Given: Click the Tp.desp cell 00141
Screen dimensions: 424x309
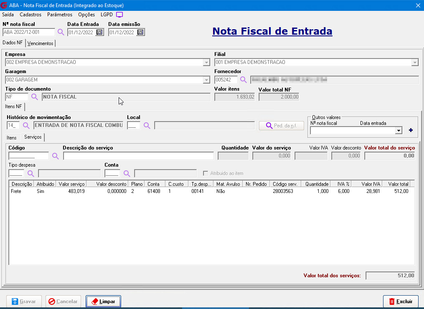Looking at the screenshot, I should click(x=198, y=191).
